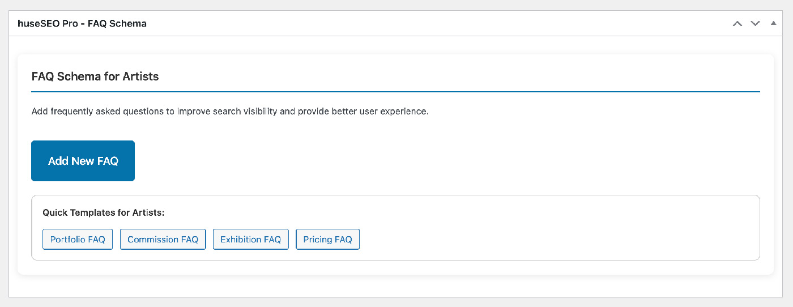Select the Pricing FAQ template
The width and height of the screenshot is (793, 307).
pos(327,239)
